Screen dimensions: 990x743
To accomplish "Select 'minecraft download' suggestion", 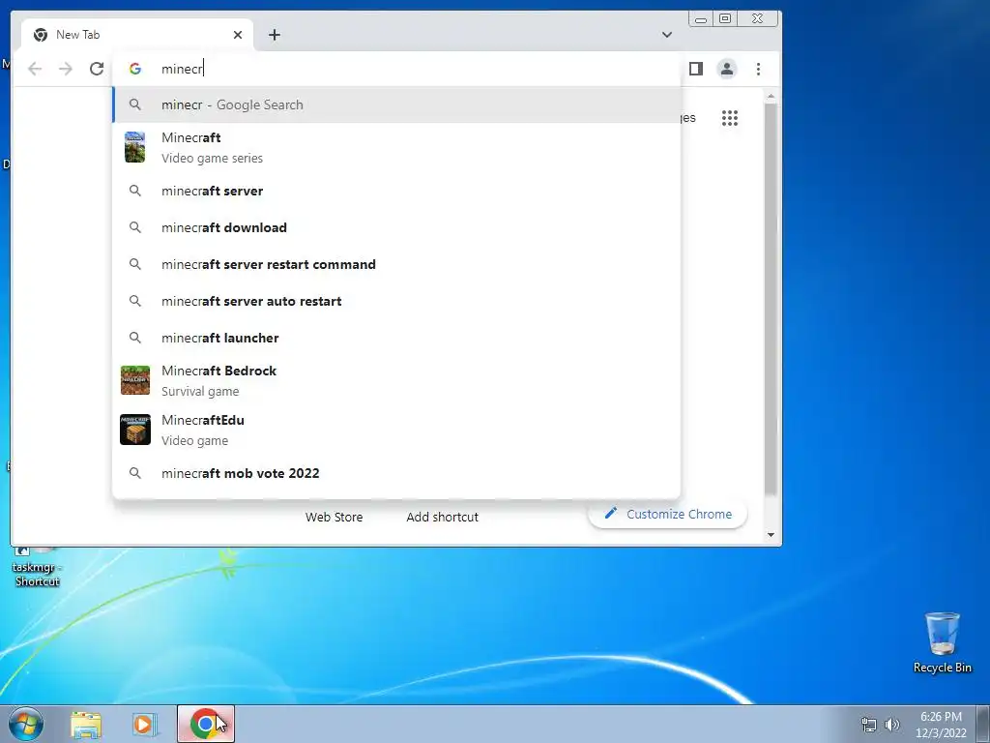I will pyautogui.click(x=396, y=227).
